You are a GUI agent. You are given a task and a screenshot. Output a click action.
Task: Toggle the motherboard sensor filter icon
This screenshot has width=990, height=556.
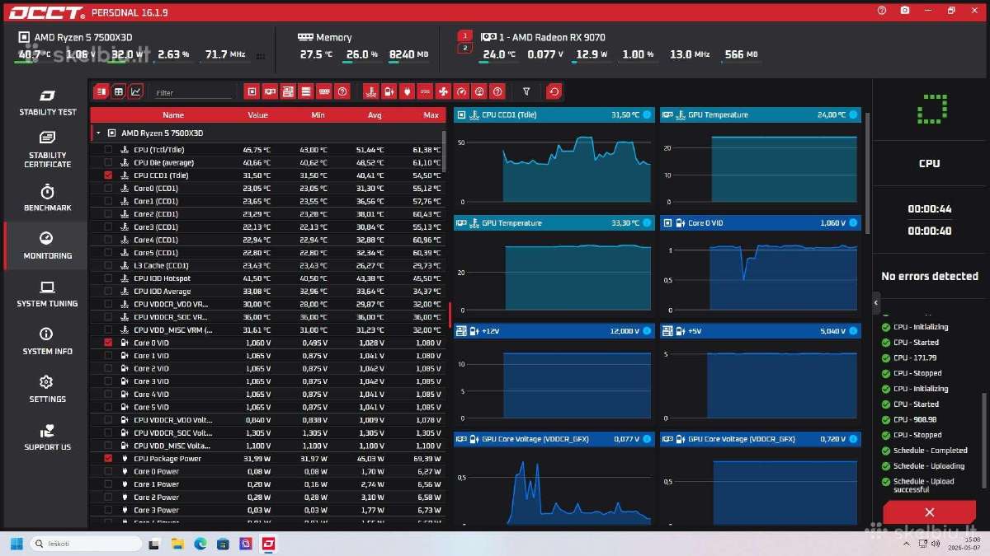(x=289, y=91)
